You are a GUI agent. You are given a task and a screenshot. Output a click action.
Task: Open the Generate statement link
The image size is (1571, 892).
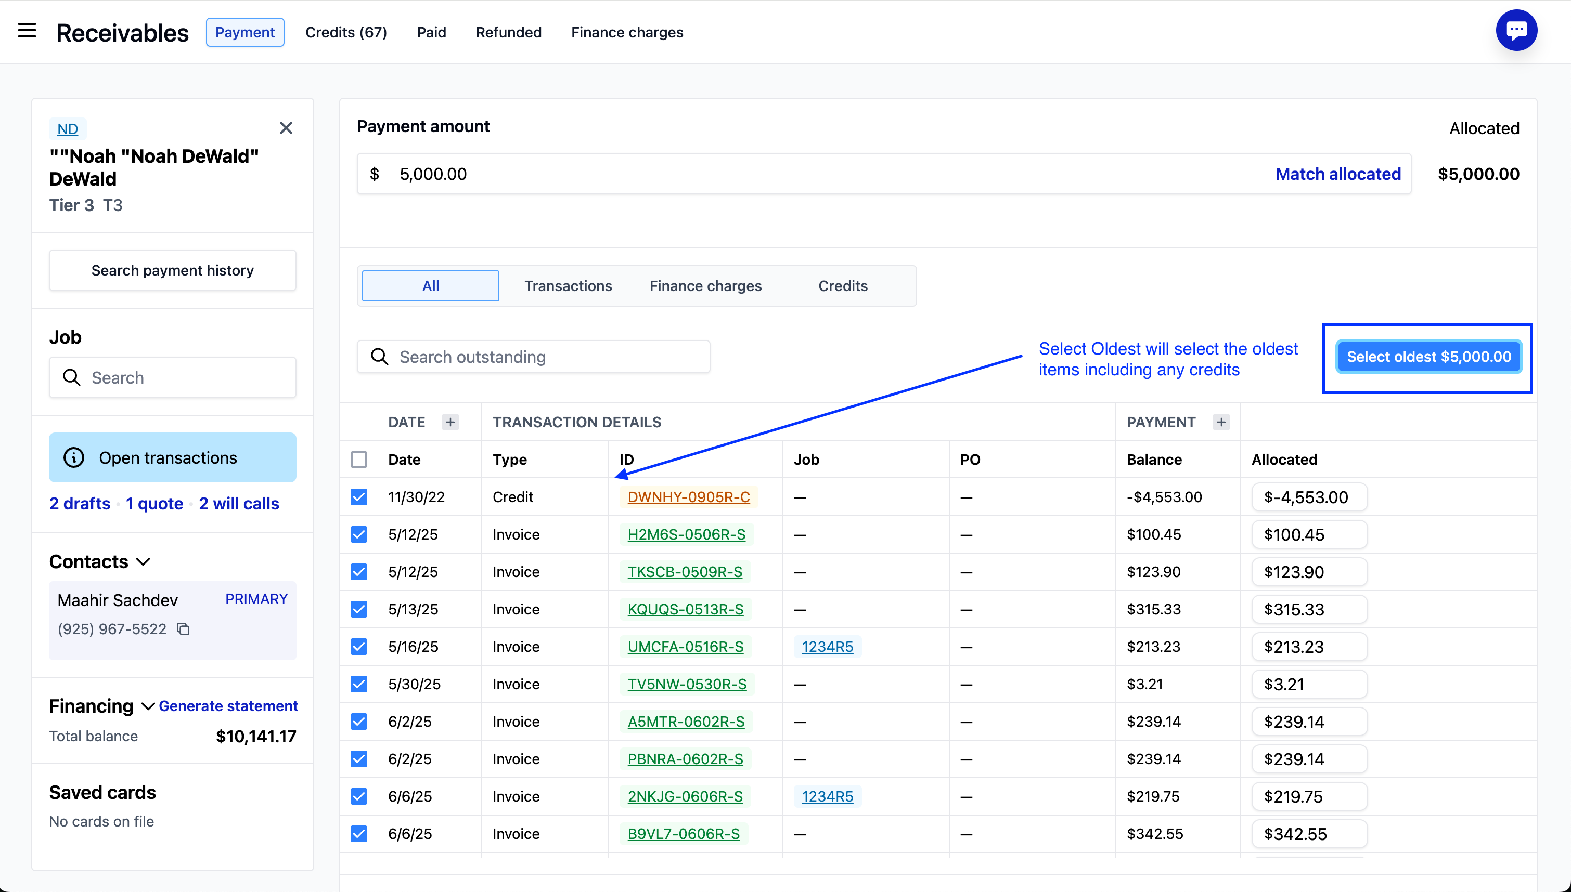[228, 706]
